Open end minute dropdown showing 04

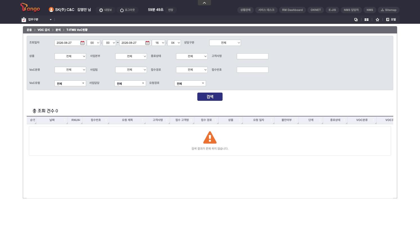click(174, 43)
